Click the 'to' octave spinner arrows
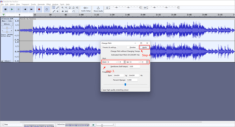235x127 pixels. click(x=147, y=62)
